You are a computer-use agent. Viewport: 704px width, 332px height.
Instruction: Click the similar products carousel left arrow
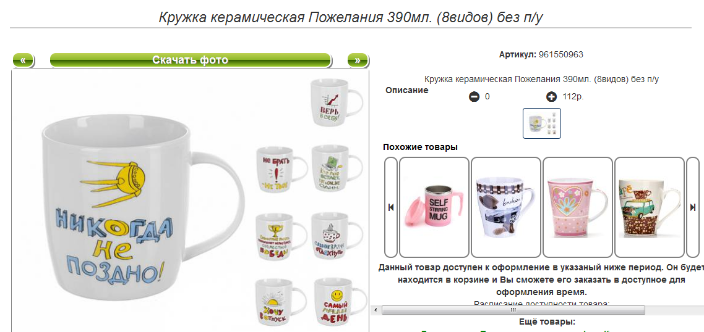coord(391,207)
